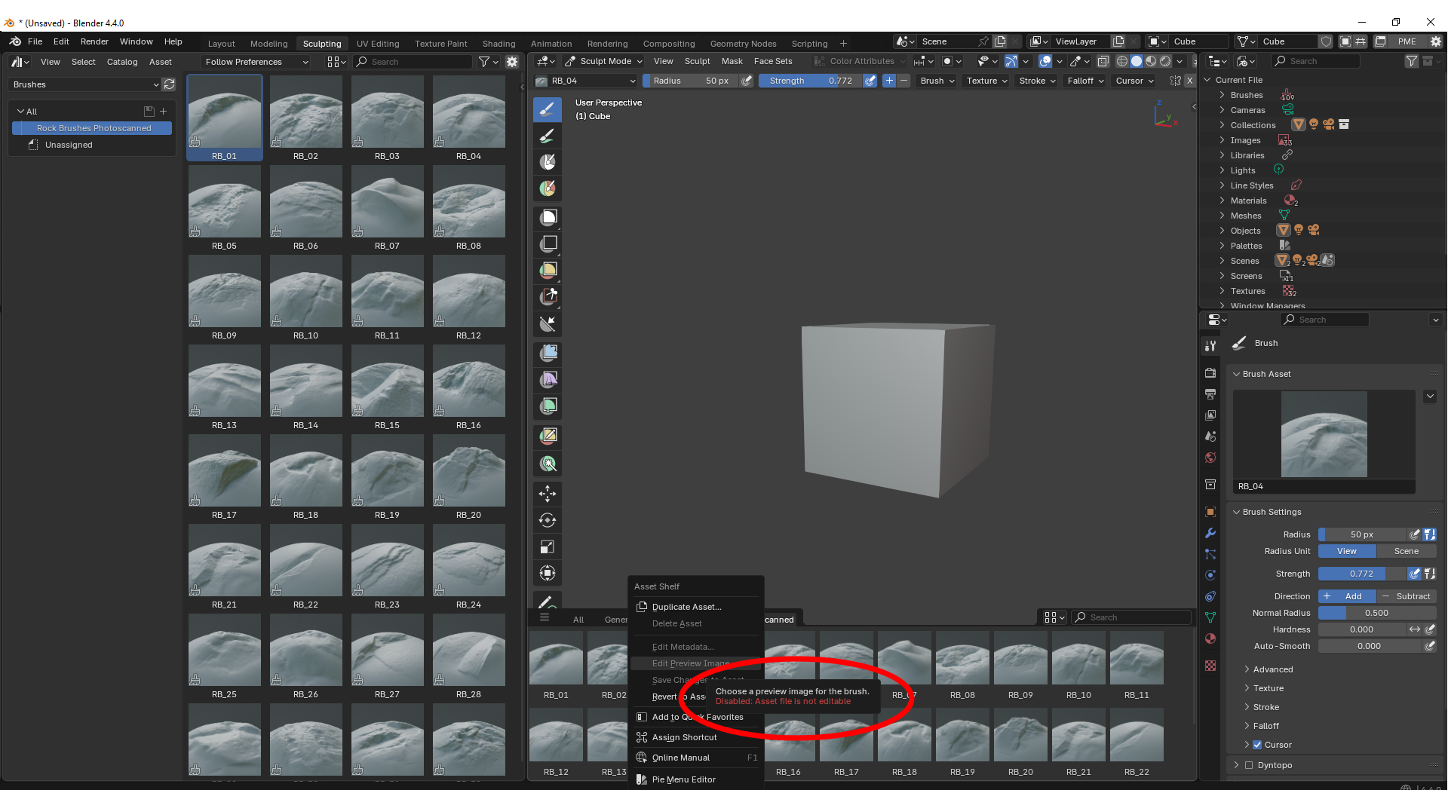
Task: Select the Scale transform tool icon
Action: [x=548, y=547]
